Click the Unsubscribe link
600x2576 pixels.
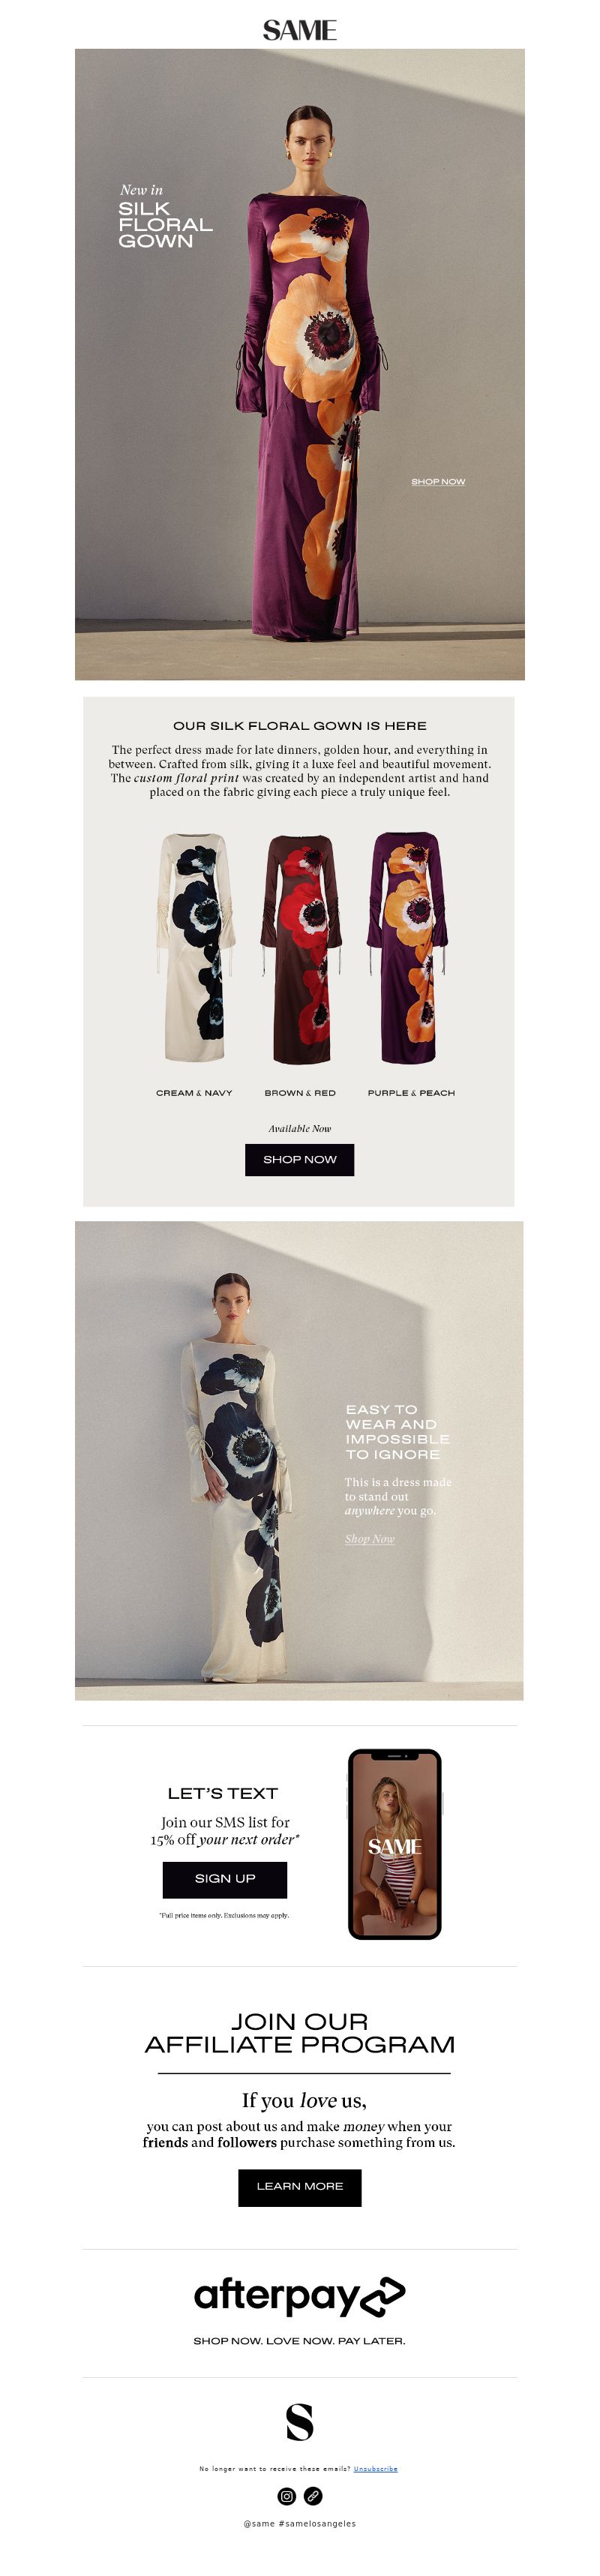click(x=375, y=2469)
